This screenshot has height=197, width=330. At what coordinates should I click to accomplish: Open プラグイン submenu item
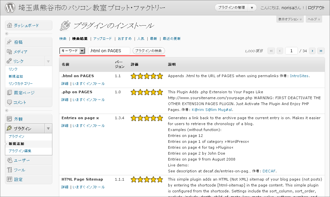(16, 136)
